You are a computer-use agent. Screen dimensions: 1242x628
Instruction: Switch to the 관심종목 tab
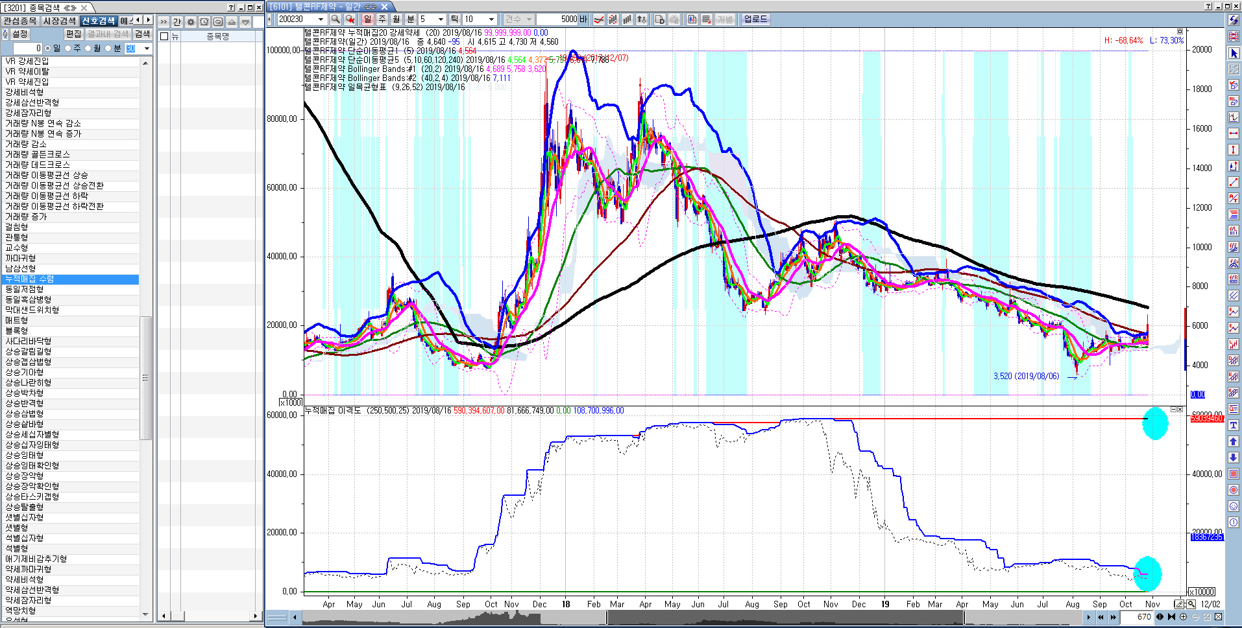[x=20, y=21]
